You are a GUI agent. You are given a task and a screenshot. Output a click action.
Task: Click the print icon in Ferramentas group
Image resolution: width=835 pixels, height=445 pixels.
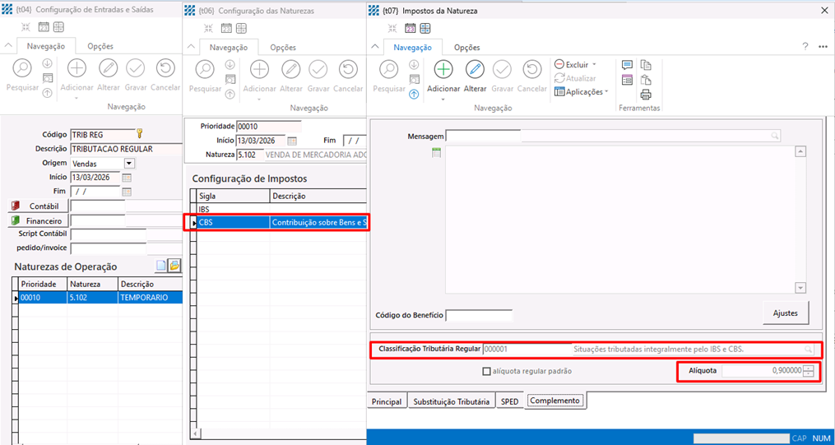(x=646, y=94)
